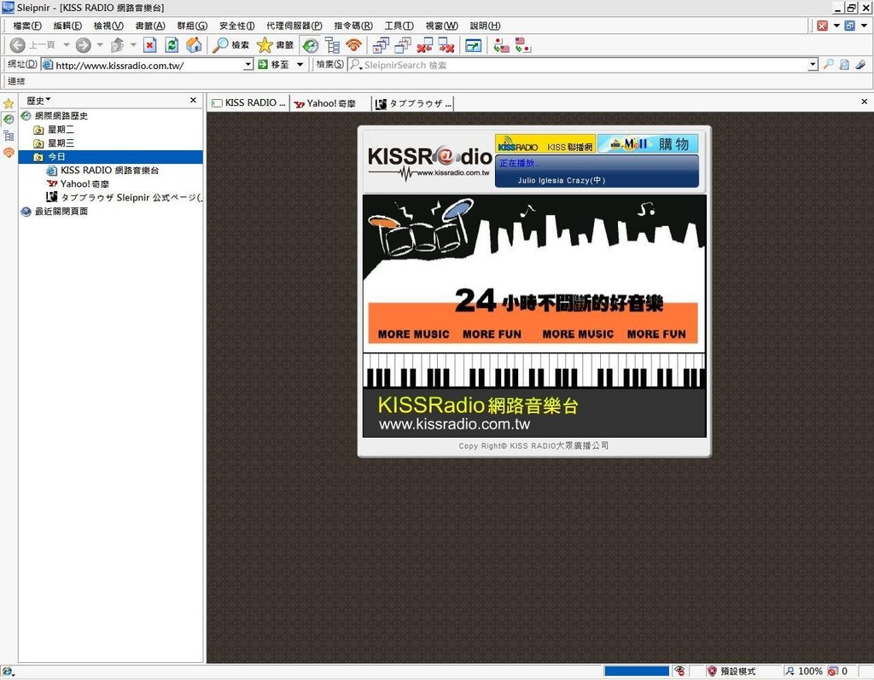This screenshot has height=680, width=874.
Task: Open the Back button history dropdown arrow
Action: (67, 44)
